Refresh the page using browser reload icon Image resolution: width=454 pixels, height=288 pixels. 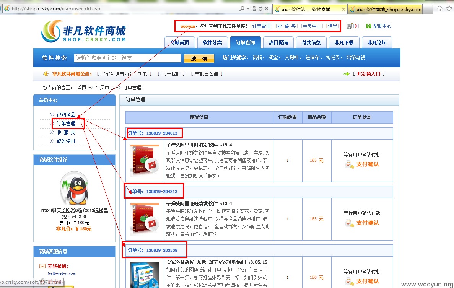point(260,9)
